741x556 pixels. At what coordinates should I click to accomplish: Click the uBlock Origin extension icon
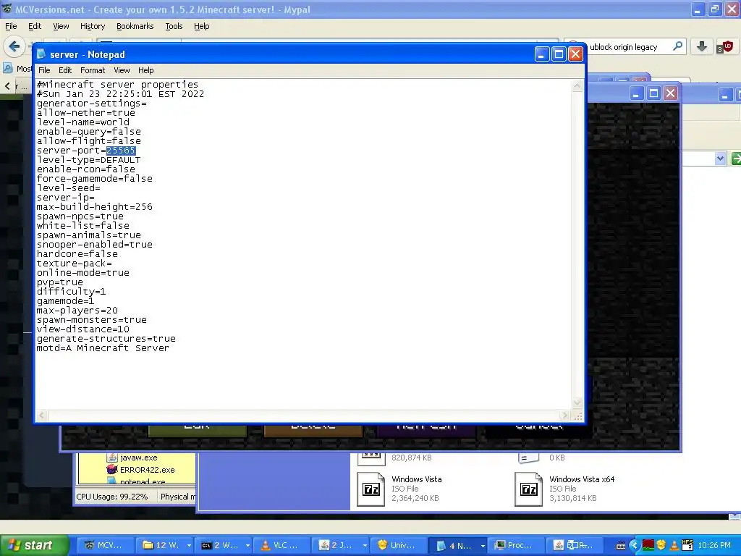[725, 46]
